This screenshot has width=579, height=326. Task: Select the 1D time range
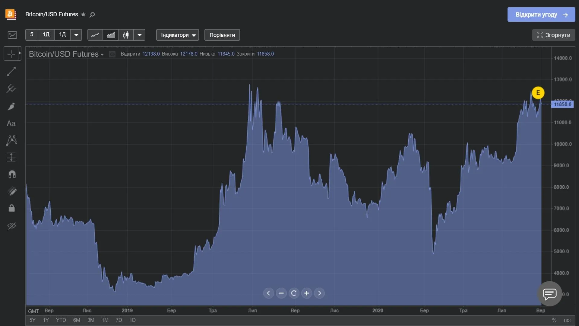[x=132, y=320]
